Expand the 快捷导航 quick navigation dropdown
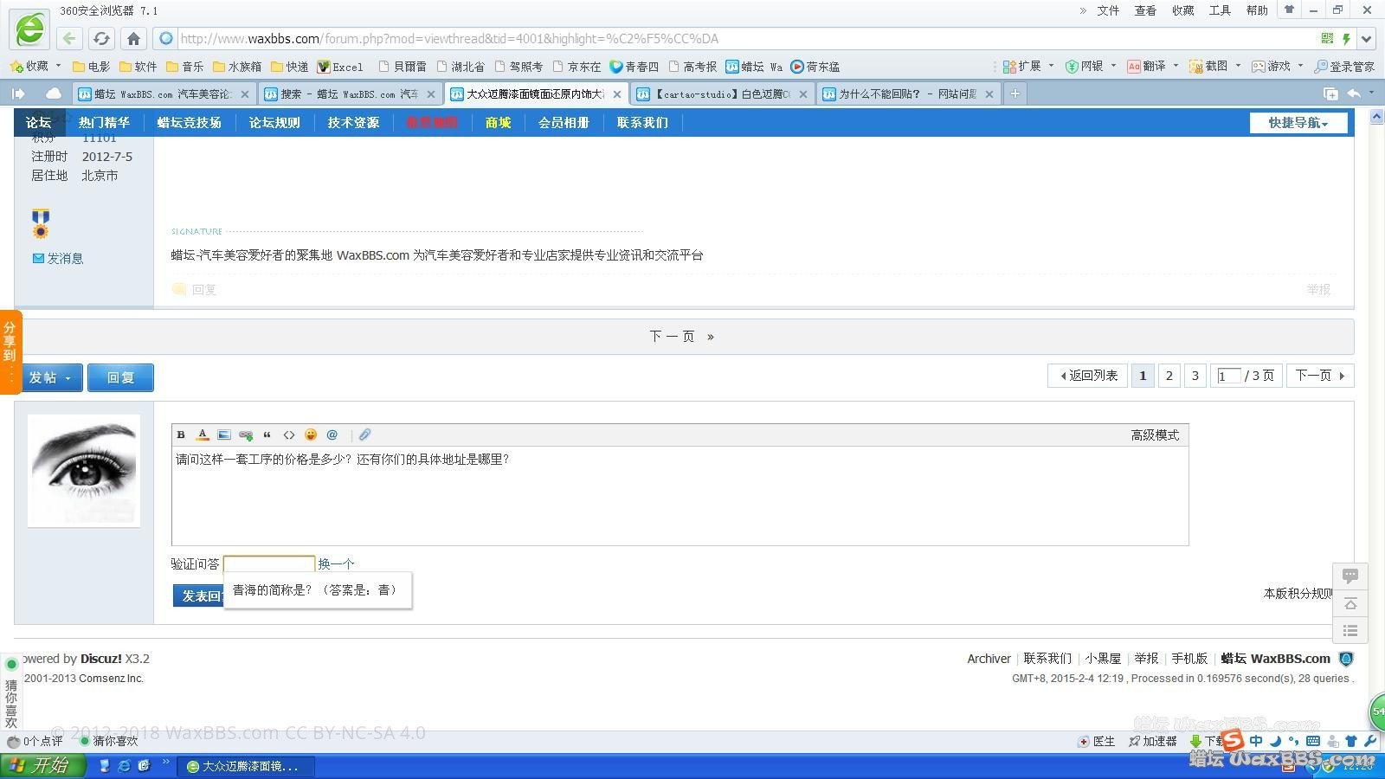This screenshot has width=1385, height=779. [1298, 123]
